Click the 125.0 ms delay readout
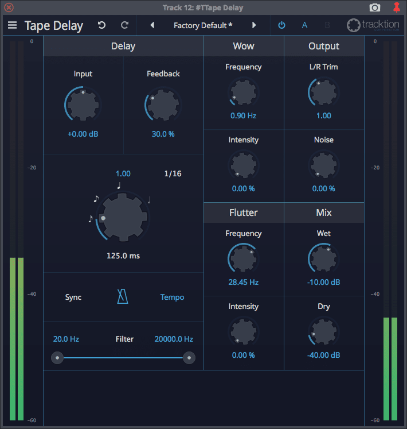The image size is (407, 429). pyautogui.click(x=123, y=256)
